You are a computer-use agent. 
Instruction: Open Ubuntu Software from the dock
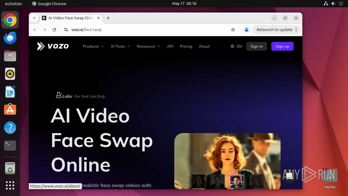[10, 110]
